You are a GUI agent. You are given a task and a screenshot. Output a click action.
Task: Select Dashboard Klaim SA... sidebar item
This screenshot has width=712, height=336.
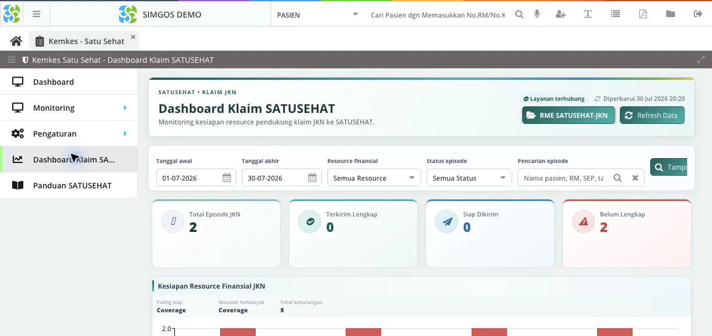[x=68, y=160]
